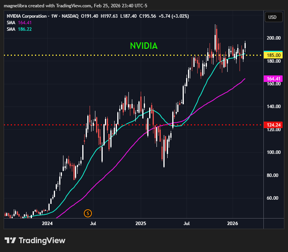Viewport: 288px width, 252px height.
Task: Click the 100.00 price axis label
Action: tap(274, 152)
